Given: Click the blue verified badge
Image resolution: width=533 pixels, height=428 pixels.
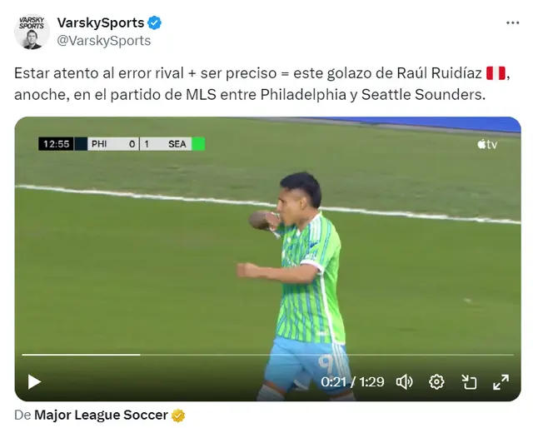Looking at the screenshot, I should pyautogui.click(x=154, y=22).
